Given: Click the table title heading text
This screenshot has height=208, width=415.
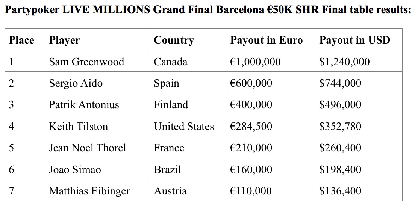Looking at the screenshot, I should (x=208, y=10).
